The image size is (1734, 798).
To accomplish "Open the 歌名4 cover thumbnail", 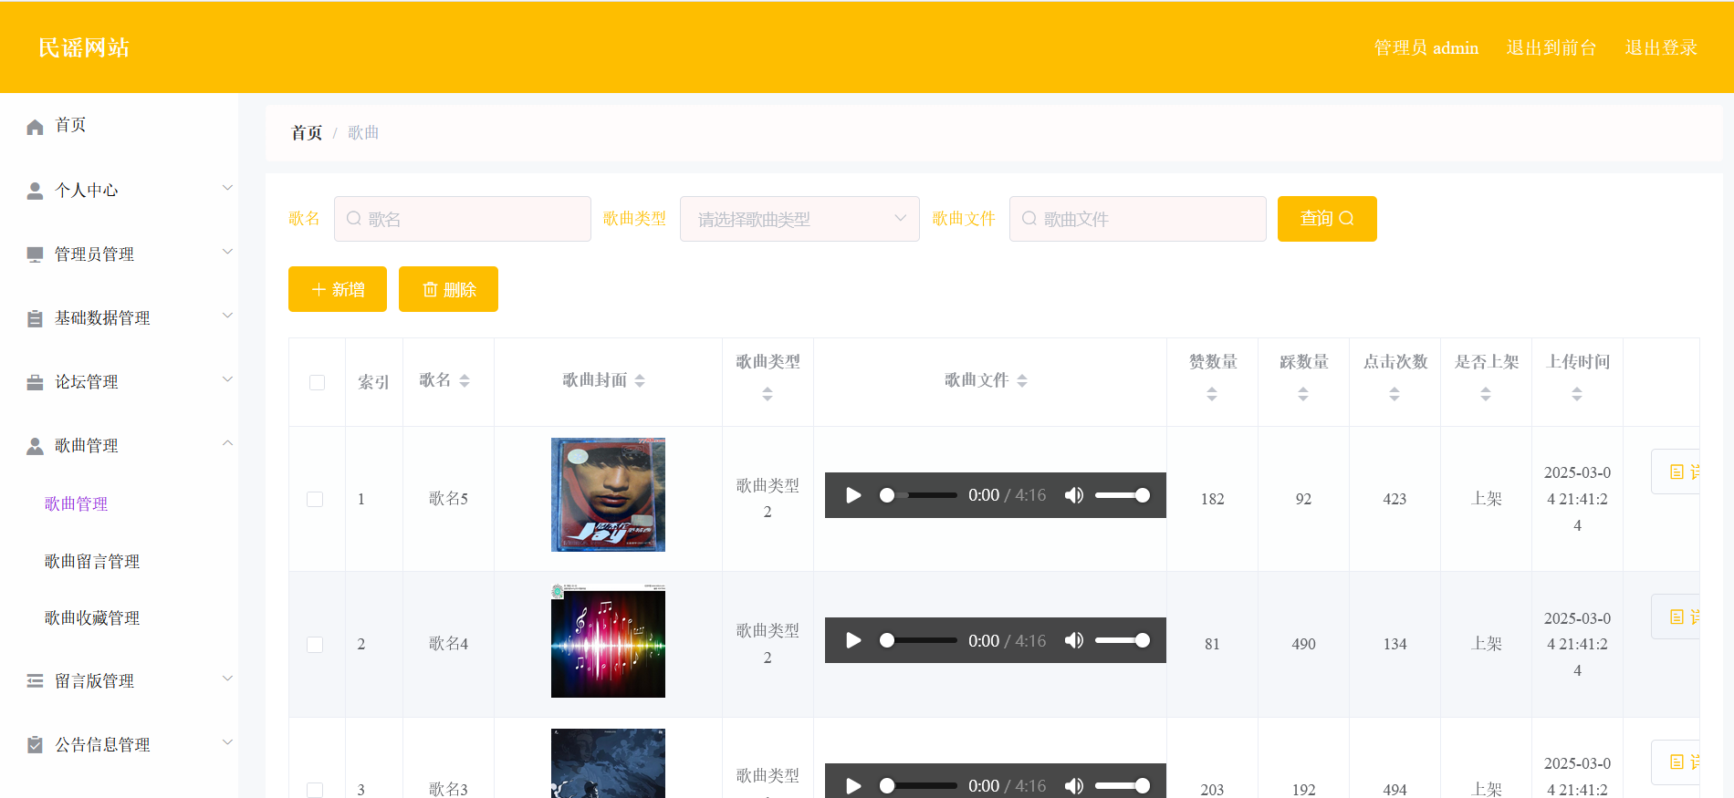I will [608, 640].
